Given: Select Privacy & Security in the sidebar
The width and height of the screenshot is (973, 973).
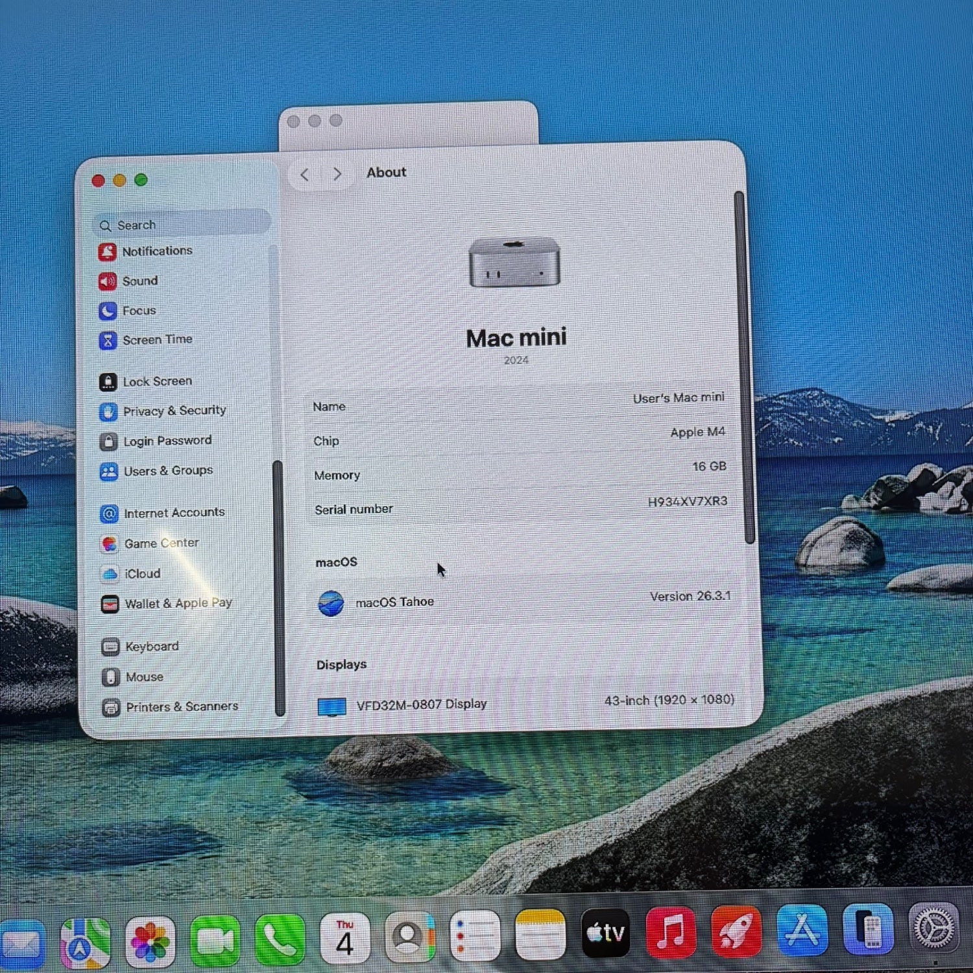Looking at the screenshot, I should click(x=162, y=411).
